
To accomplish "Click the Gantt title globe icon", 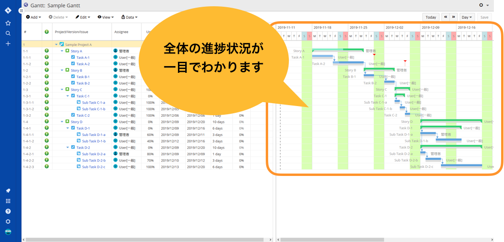I will pos(26,5).
